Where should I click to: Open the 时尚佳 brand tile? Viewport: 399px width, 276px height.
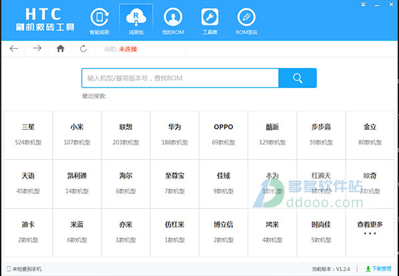click(321, 233)
